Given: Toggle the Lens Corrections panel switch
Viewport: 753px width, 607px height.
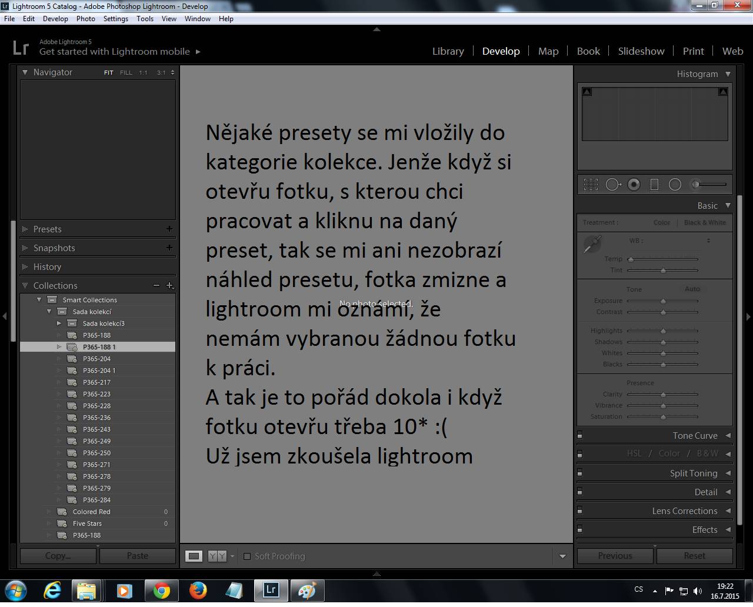Looking at the screenshot, I should point(580,511).
